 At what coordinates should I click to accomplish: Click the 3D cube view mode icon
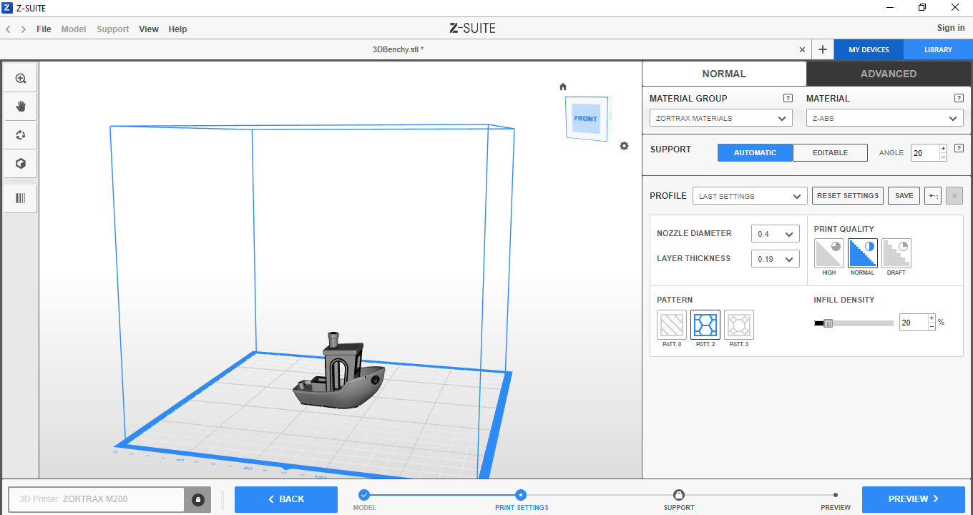[x=21, y=164]
